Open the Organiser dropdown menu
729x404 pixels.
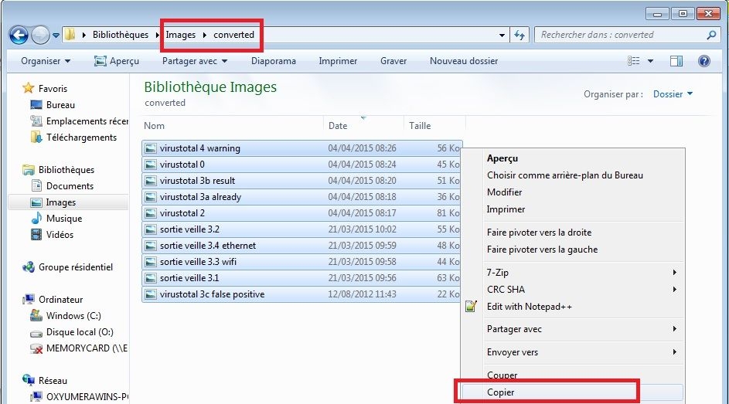coord(46,61)
